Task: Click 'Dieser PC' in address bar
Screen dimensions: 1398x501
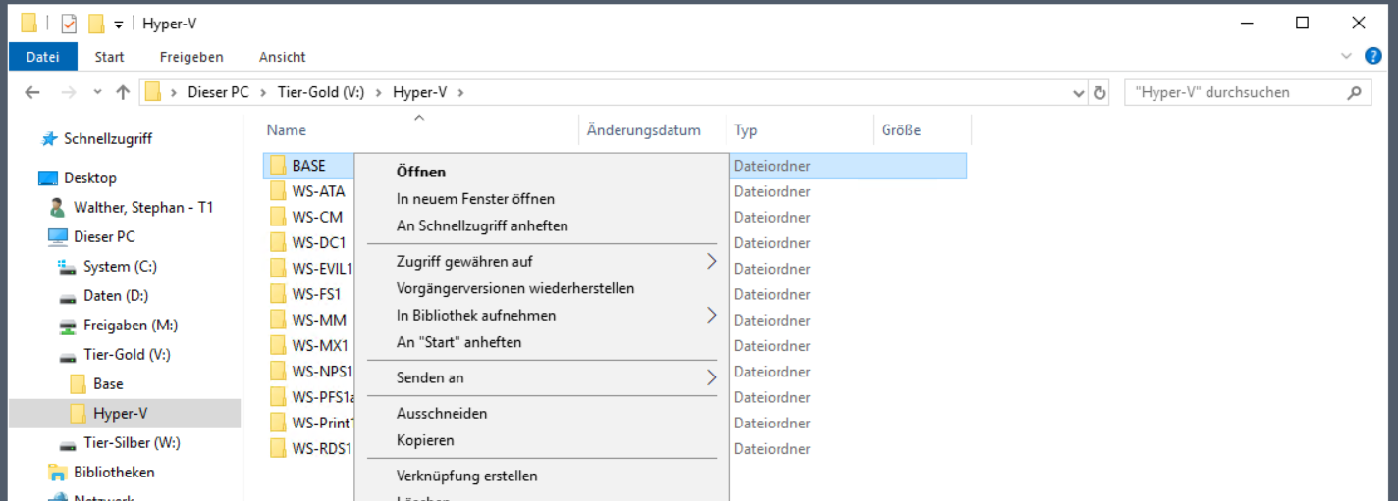Action: pyautogui.click(x=218, y=92)
